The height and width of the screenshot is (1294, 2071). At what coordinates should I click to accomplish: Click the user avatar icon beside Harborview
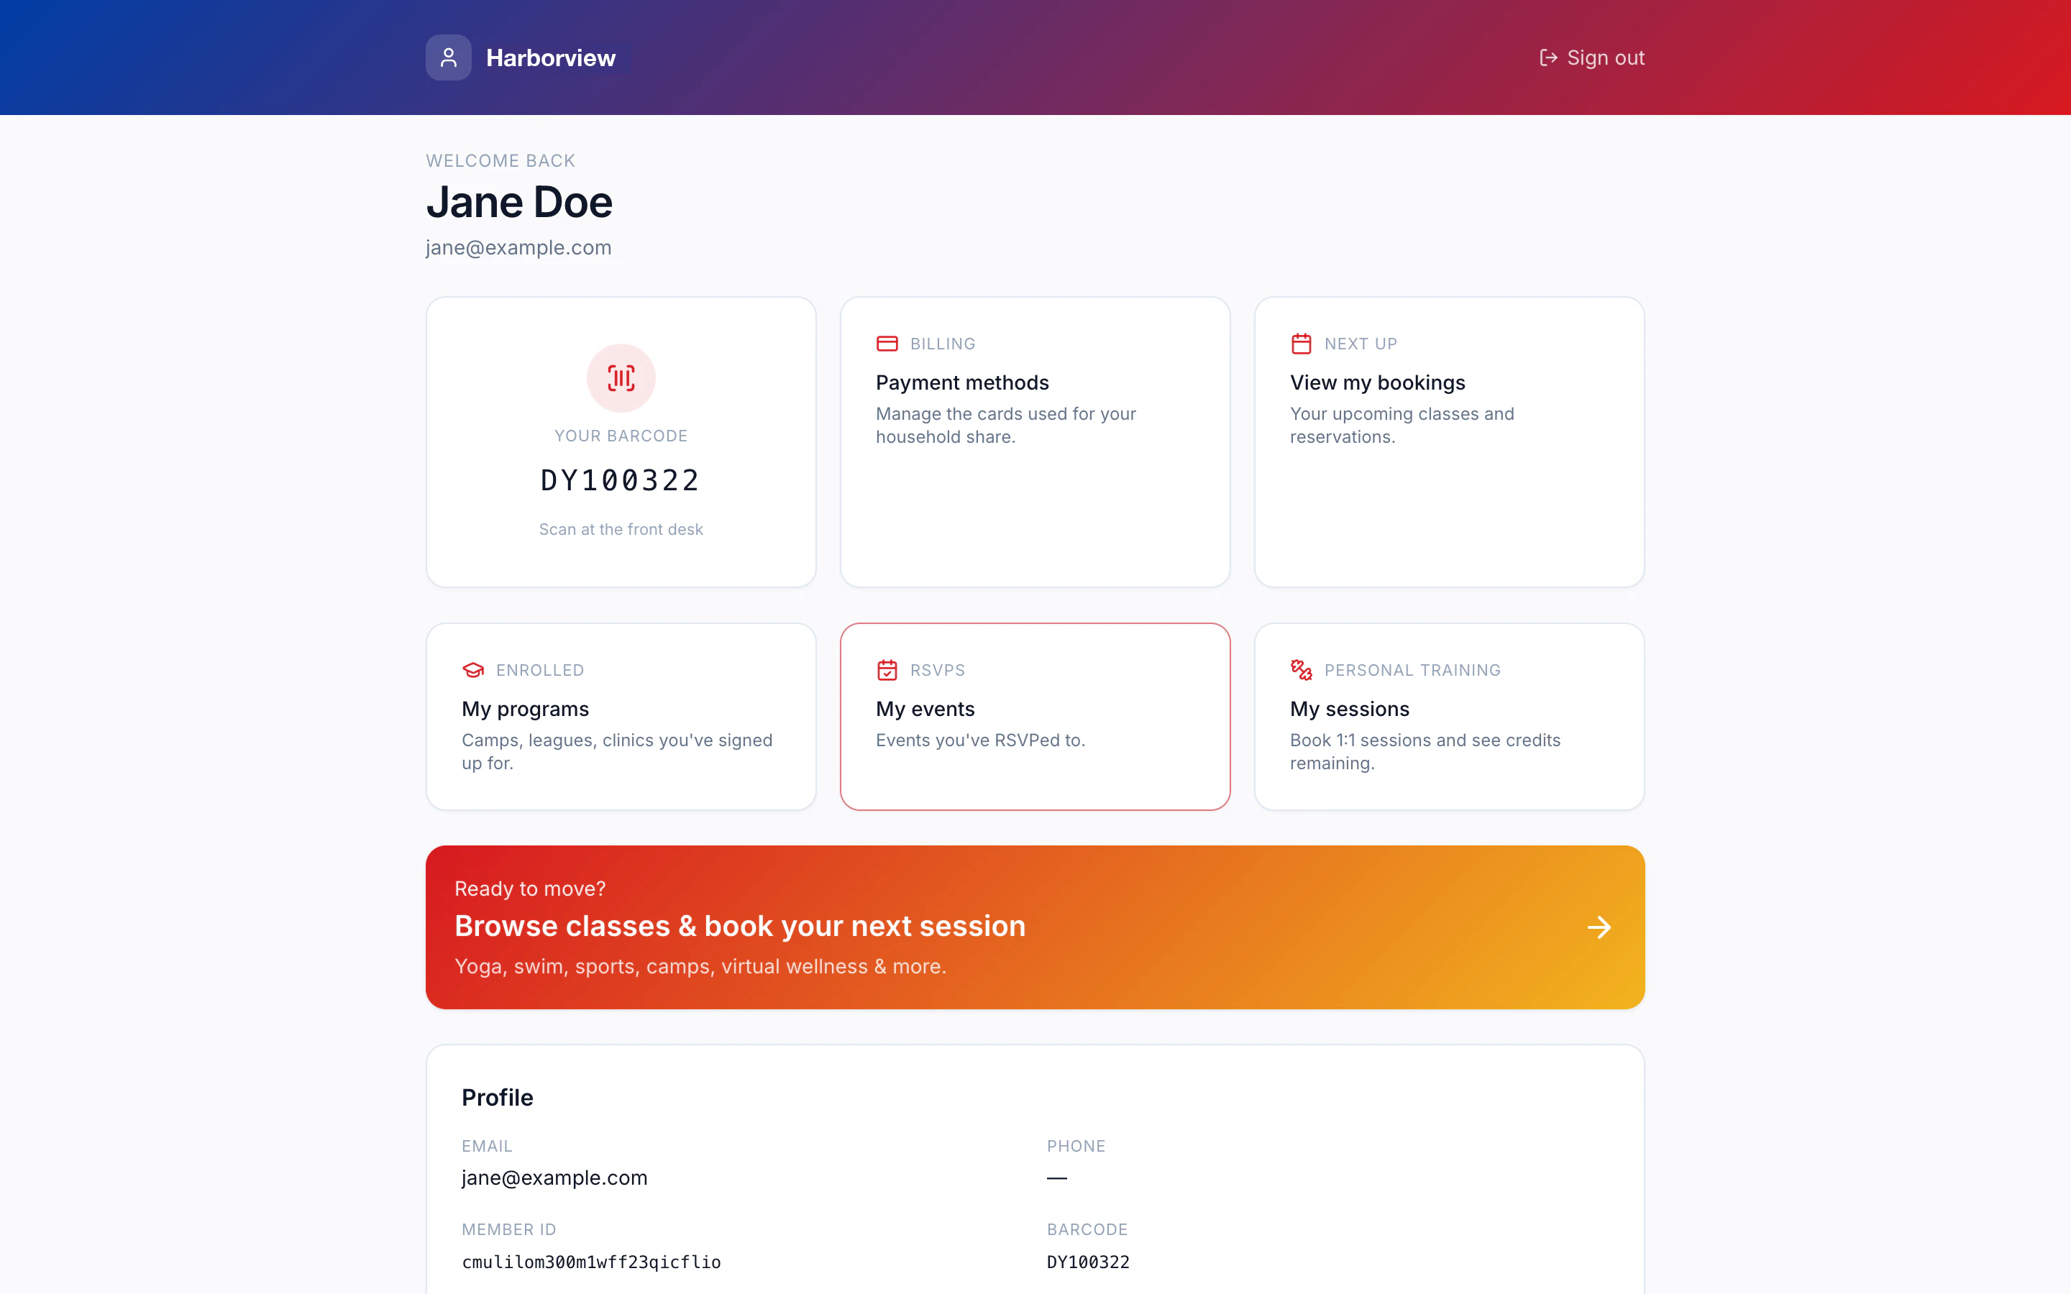pyautogui.click(x=449, y=58)
